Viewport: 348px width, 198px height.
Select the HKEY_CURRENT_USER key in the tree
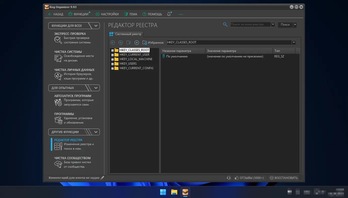pos(135,55)
